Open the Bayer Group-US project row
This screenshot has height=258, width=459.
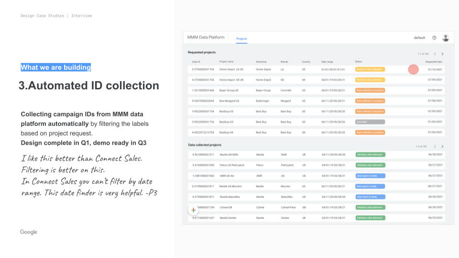pyautogui.click(x=316, y=90)
